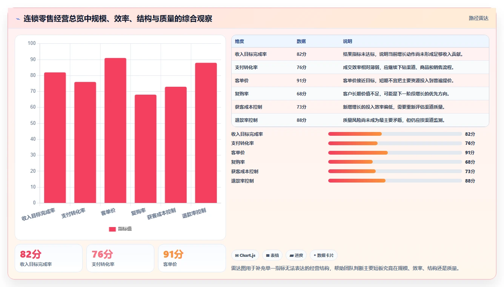
Task: Click the description starting 质量风险尚未成为
Action: (394, 120)
